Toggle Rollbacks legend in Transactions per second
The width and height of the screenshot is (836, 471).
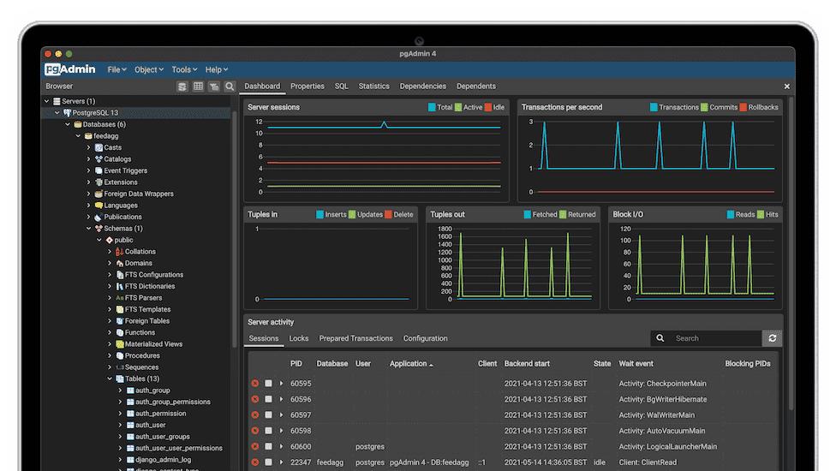pos(743,108)
